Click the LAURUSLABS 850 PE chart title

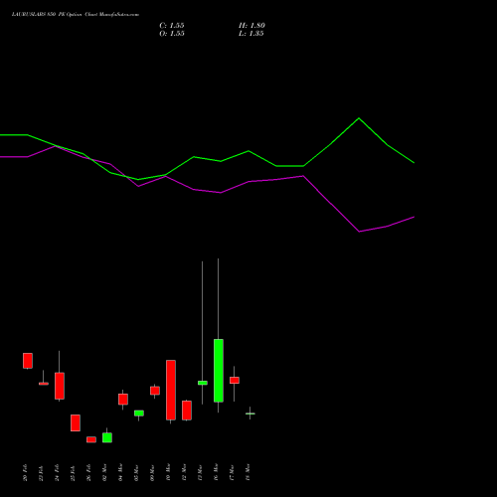coord(76,15)
